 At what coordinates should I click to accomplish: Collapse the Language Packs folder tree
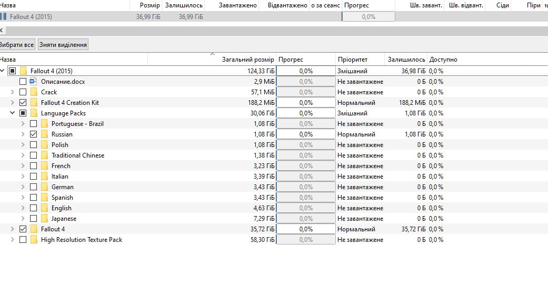pos(12,113)
